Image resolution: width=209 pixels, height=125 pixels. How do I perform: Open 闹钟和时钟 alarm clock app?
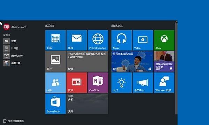tap(13, 56)
